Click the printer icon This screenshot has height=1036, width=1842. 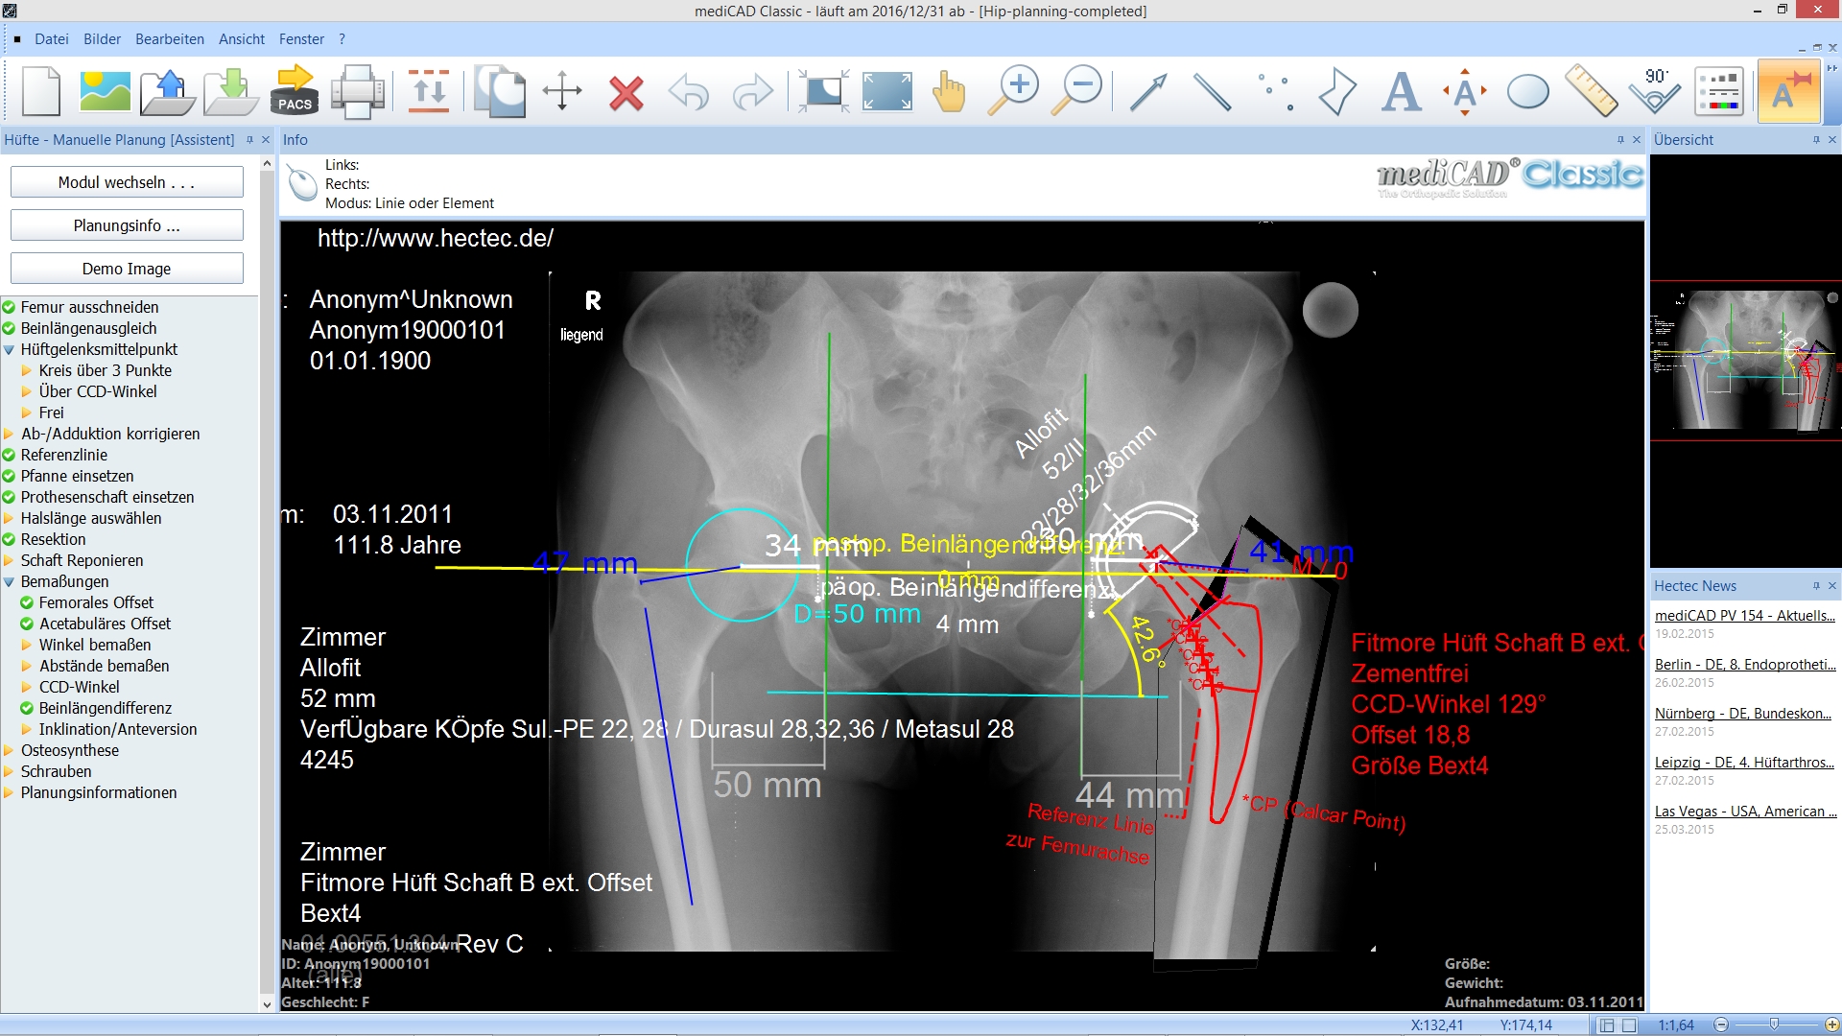[x=358, y=92]
